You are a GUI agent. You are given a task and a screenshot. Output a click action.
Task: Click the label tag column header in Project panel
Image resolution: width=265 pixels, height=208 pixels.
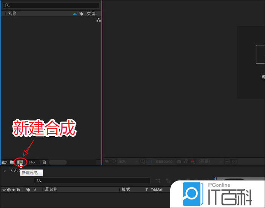point(81,14)
